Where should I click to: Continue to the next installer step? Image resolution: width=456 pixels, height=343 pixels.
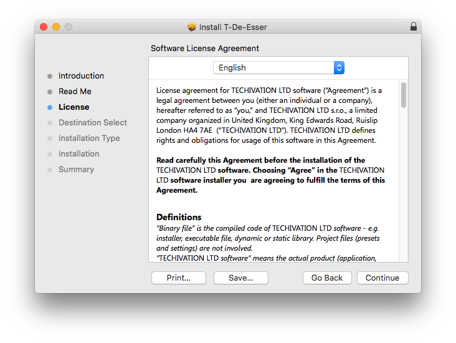coord(382,278)
